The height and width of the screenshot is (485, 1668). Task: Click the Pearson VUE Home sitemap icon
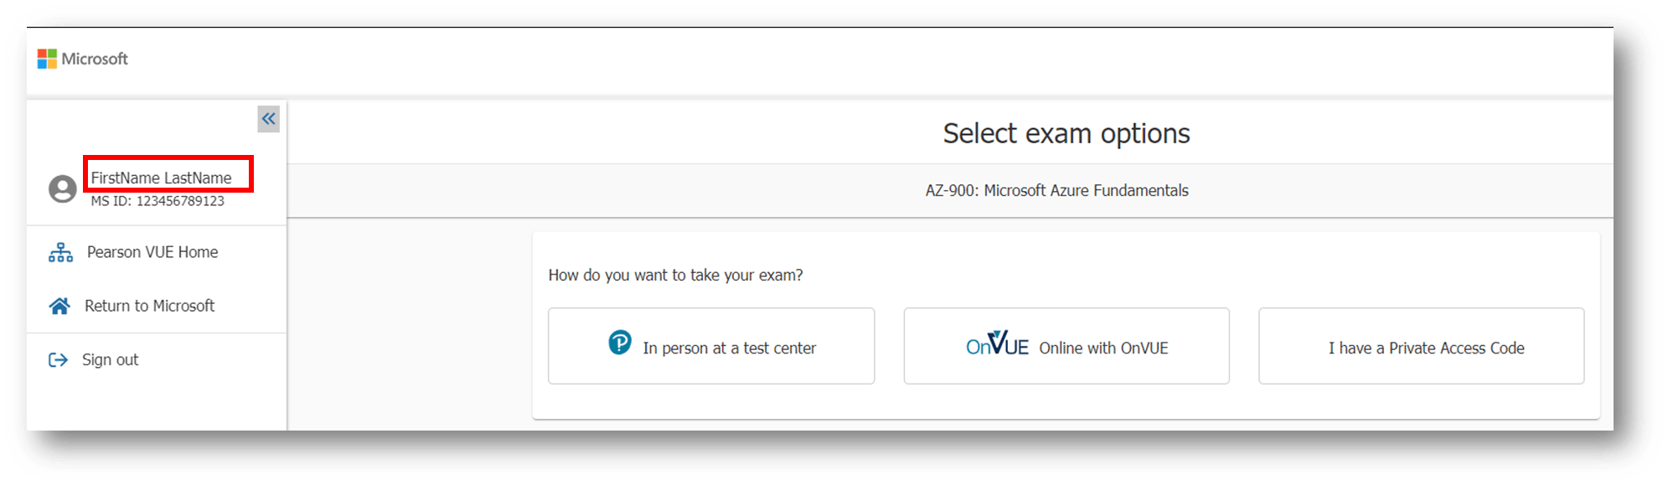[x=60, y=252]
